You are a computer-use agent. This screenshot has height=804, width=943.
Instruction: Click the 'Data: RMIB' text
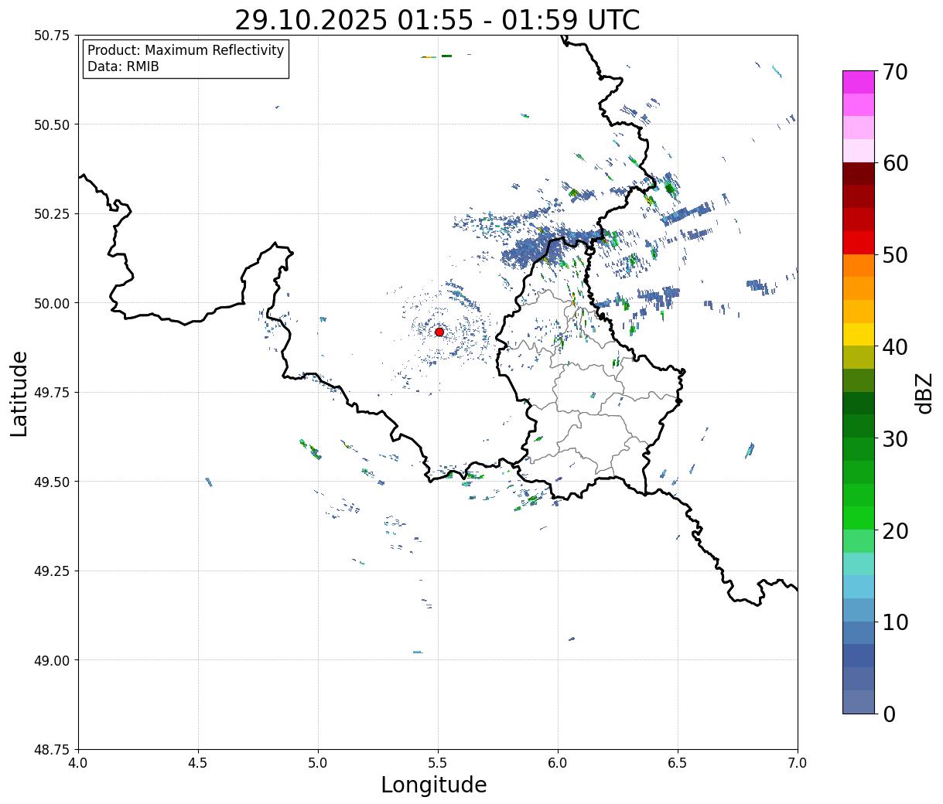point(123,66)
